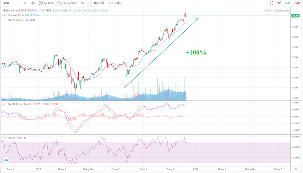This screenshot has width=303, height=173.
Task: Open Các chỉ báo indicators list
Action: click(67, 3)
